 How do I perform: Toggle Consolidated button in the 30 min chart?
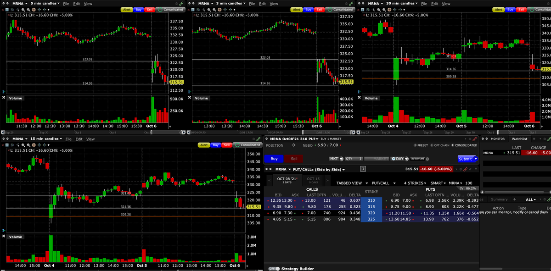pos(539,10)
